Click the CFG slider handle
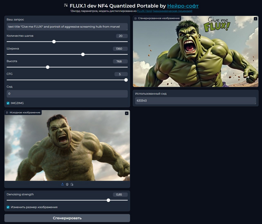 click(x=126, y=80)
